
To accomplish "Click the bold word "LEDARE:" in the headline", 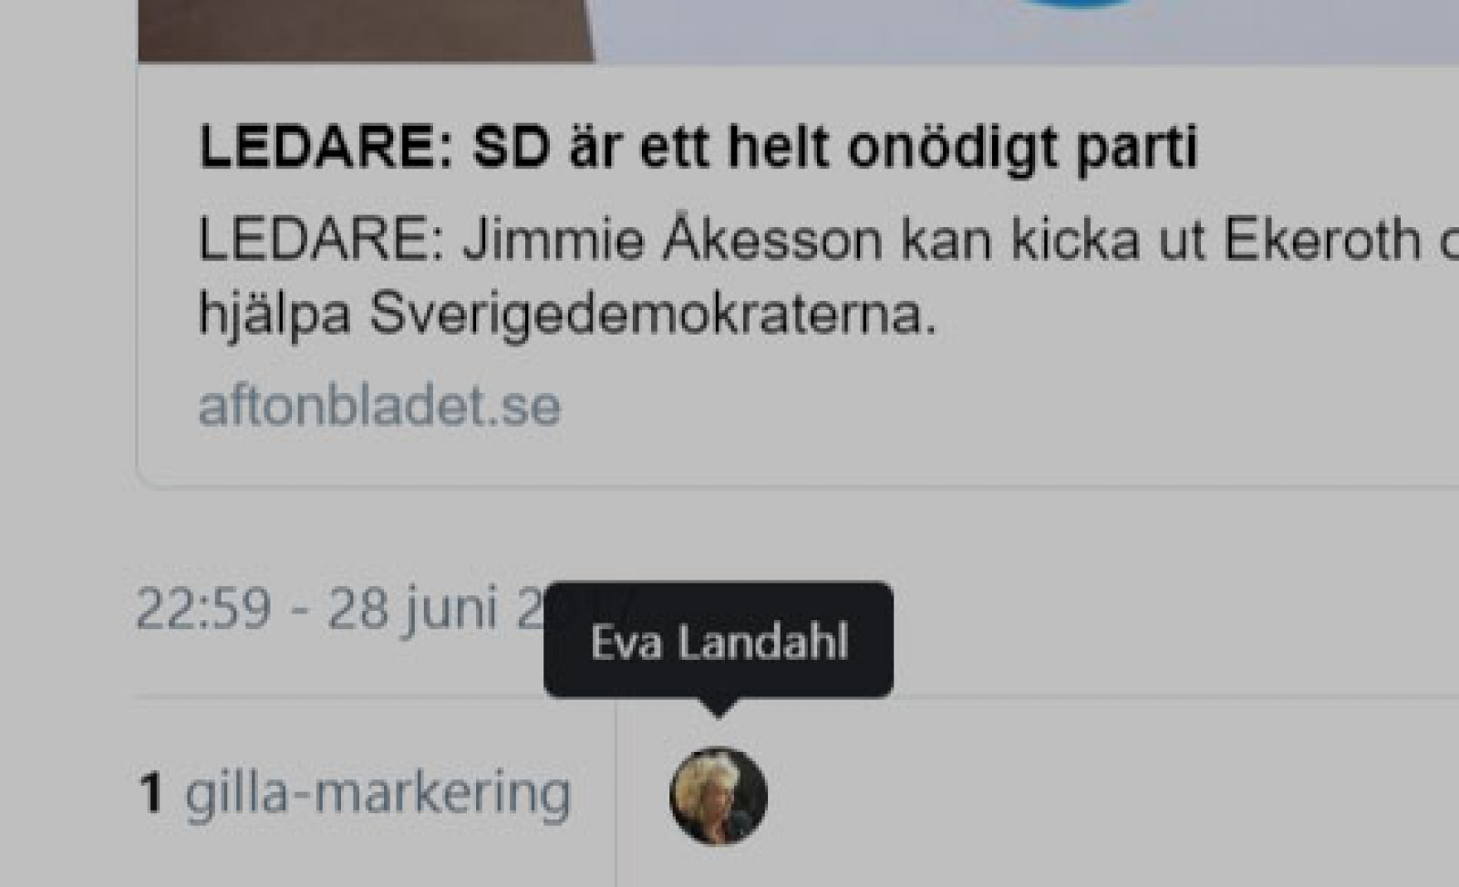I will (x=326, y=147).
